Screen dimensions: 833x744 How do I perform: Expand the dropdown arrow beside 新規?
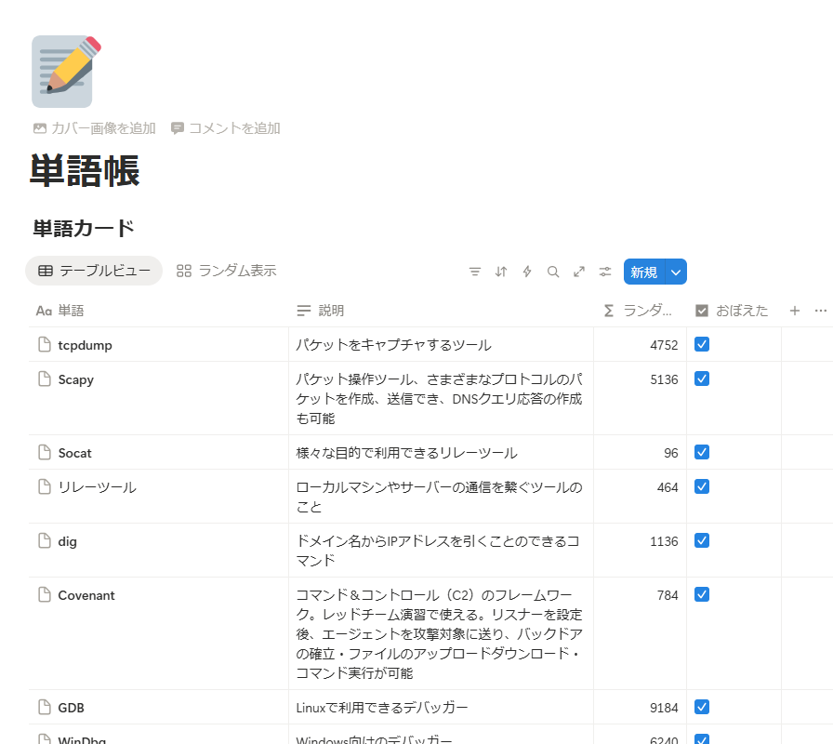pos(676,272)
